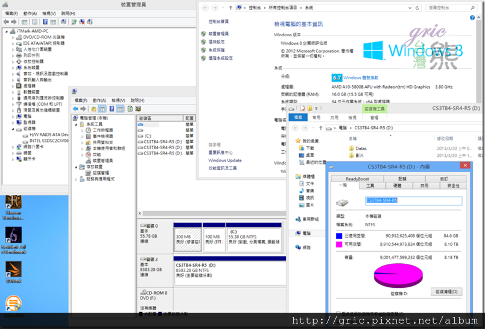Click up arrow in Explorer D: drive window
The image size is (485, 329).
321,128
